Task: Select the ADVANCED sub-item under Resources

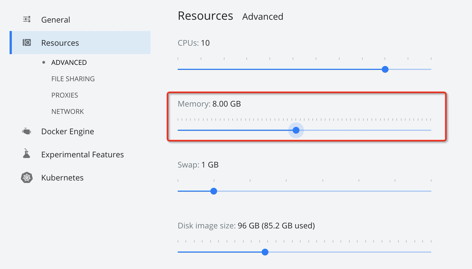Action: click(69, 63)
